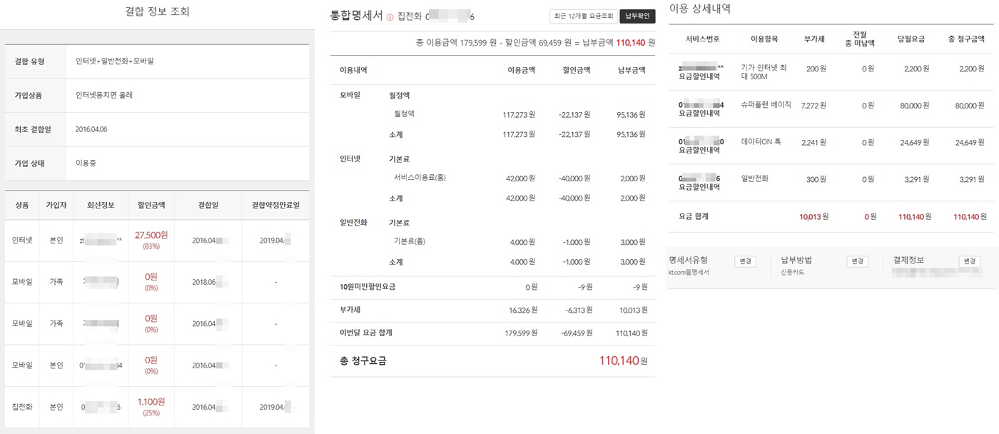Image resolution: width=999 pixels, height=434 pixels.
Task: Click the 27,500원 internet discount amount
Action: (151, 235)
